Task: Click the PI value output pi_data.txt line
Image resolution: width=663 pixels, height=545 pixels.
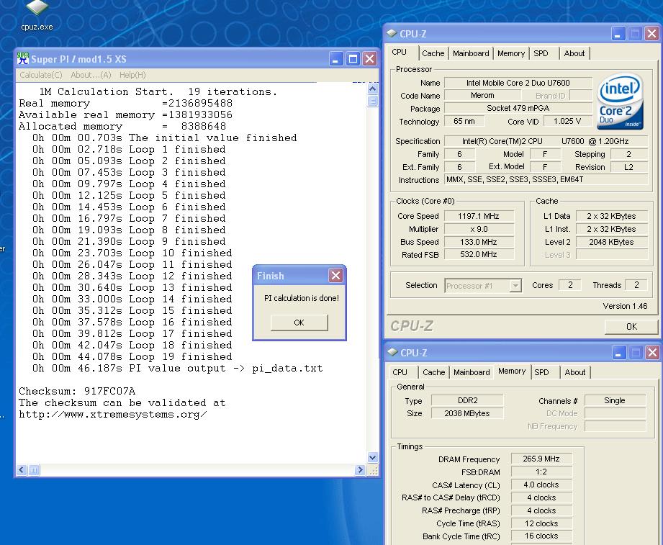Action: (178, 368)
